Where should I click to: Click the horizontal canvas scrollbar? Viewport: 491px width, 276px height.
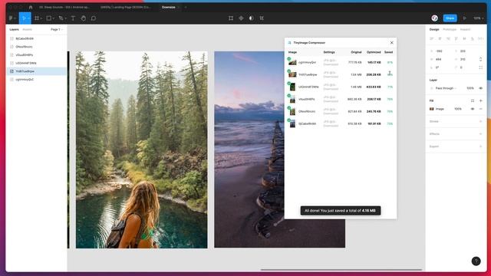pyautogui.click(x=341, y=269)
